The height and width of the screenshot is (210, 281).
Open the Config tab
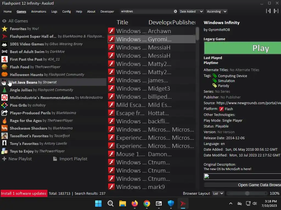tap(66, 11)
